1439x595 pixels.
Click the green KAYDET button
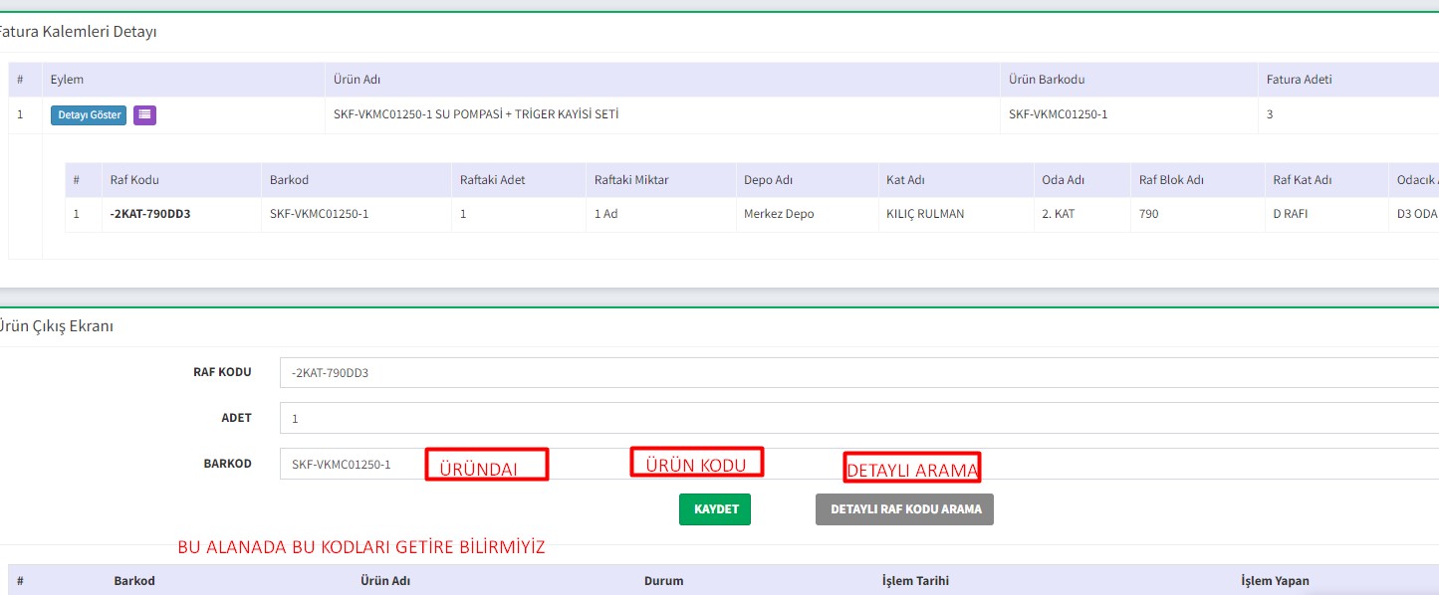point(715,509)
